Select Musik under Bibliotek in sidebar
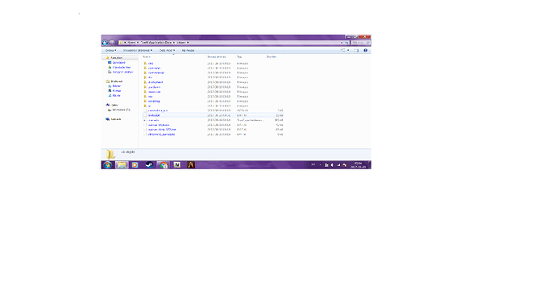556x303 pixels. 116,95
